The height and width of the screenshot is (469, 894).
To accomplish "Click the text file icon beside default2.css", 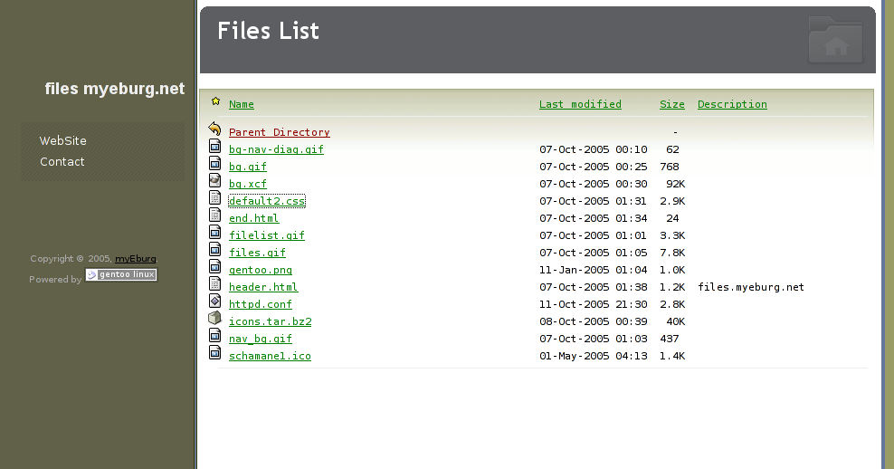I will [x=215, y=198].
